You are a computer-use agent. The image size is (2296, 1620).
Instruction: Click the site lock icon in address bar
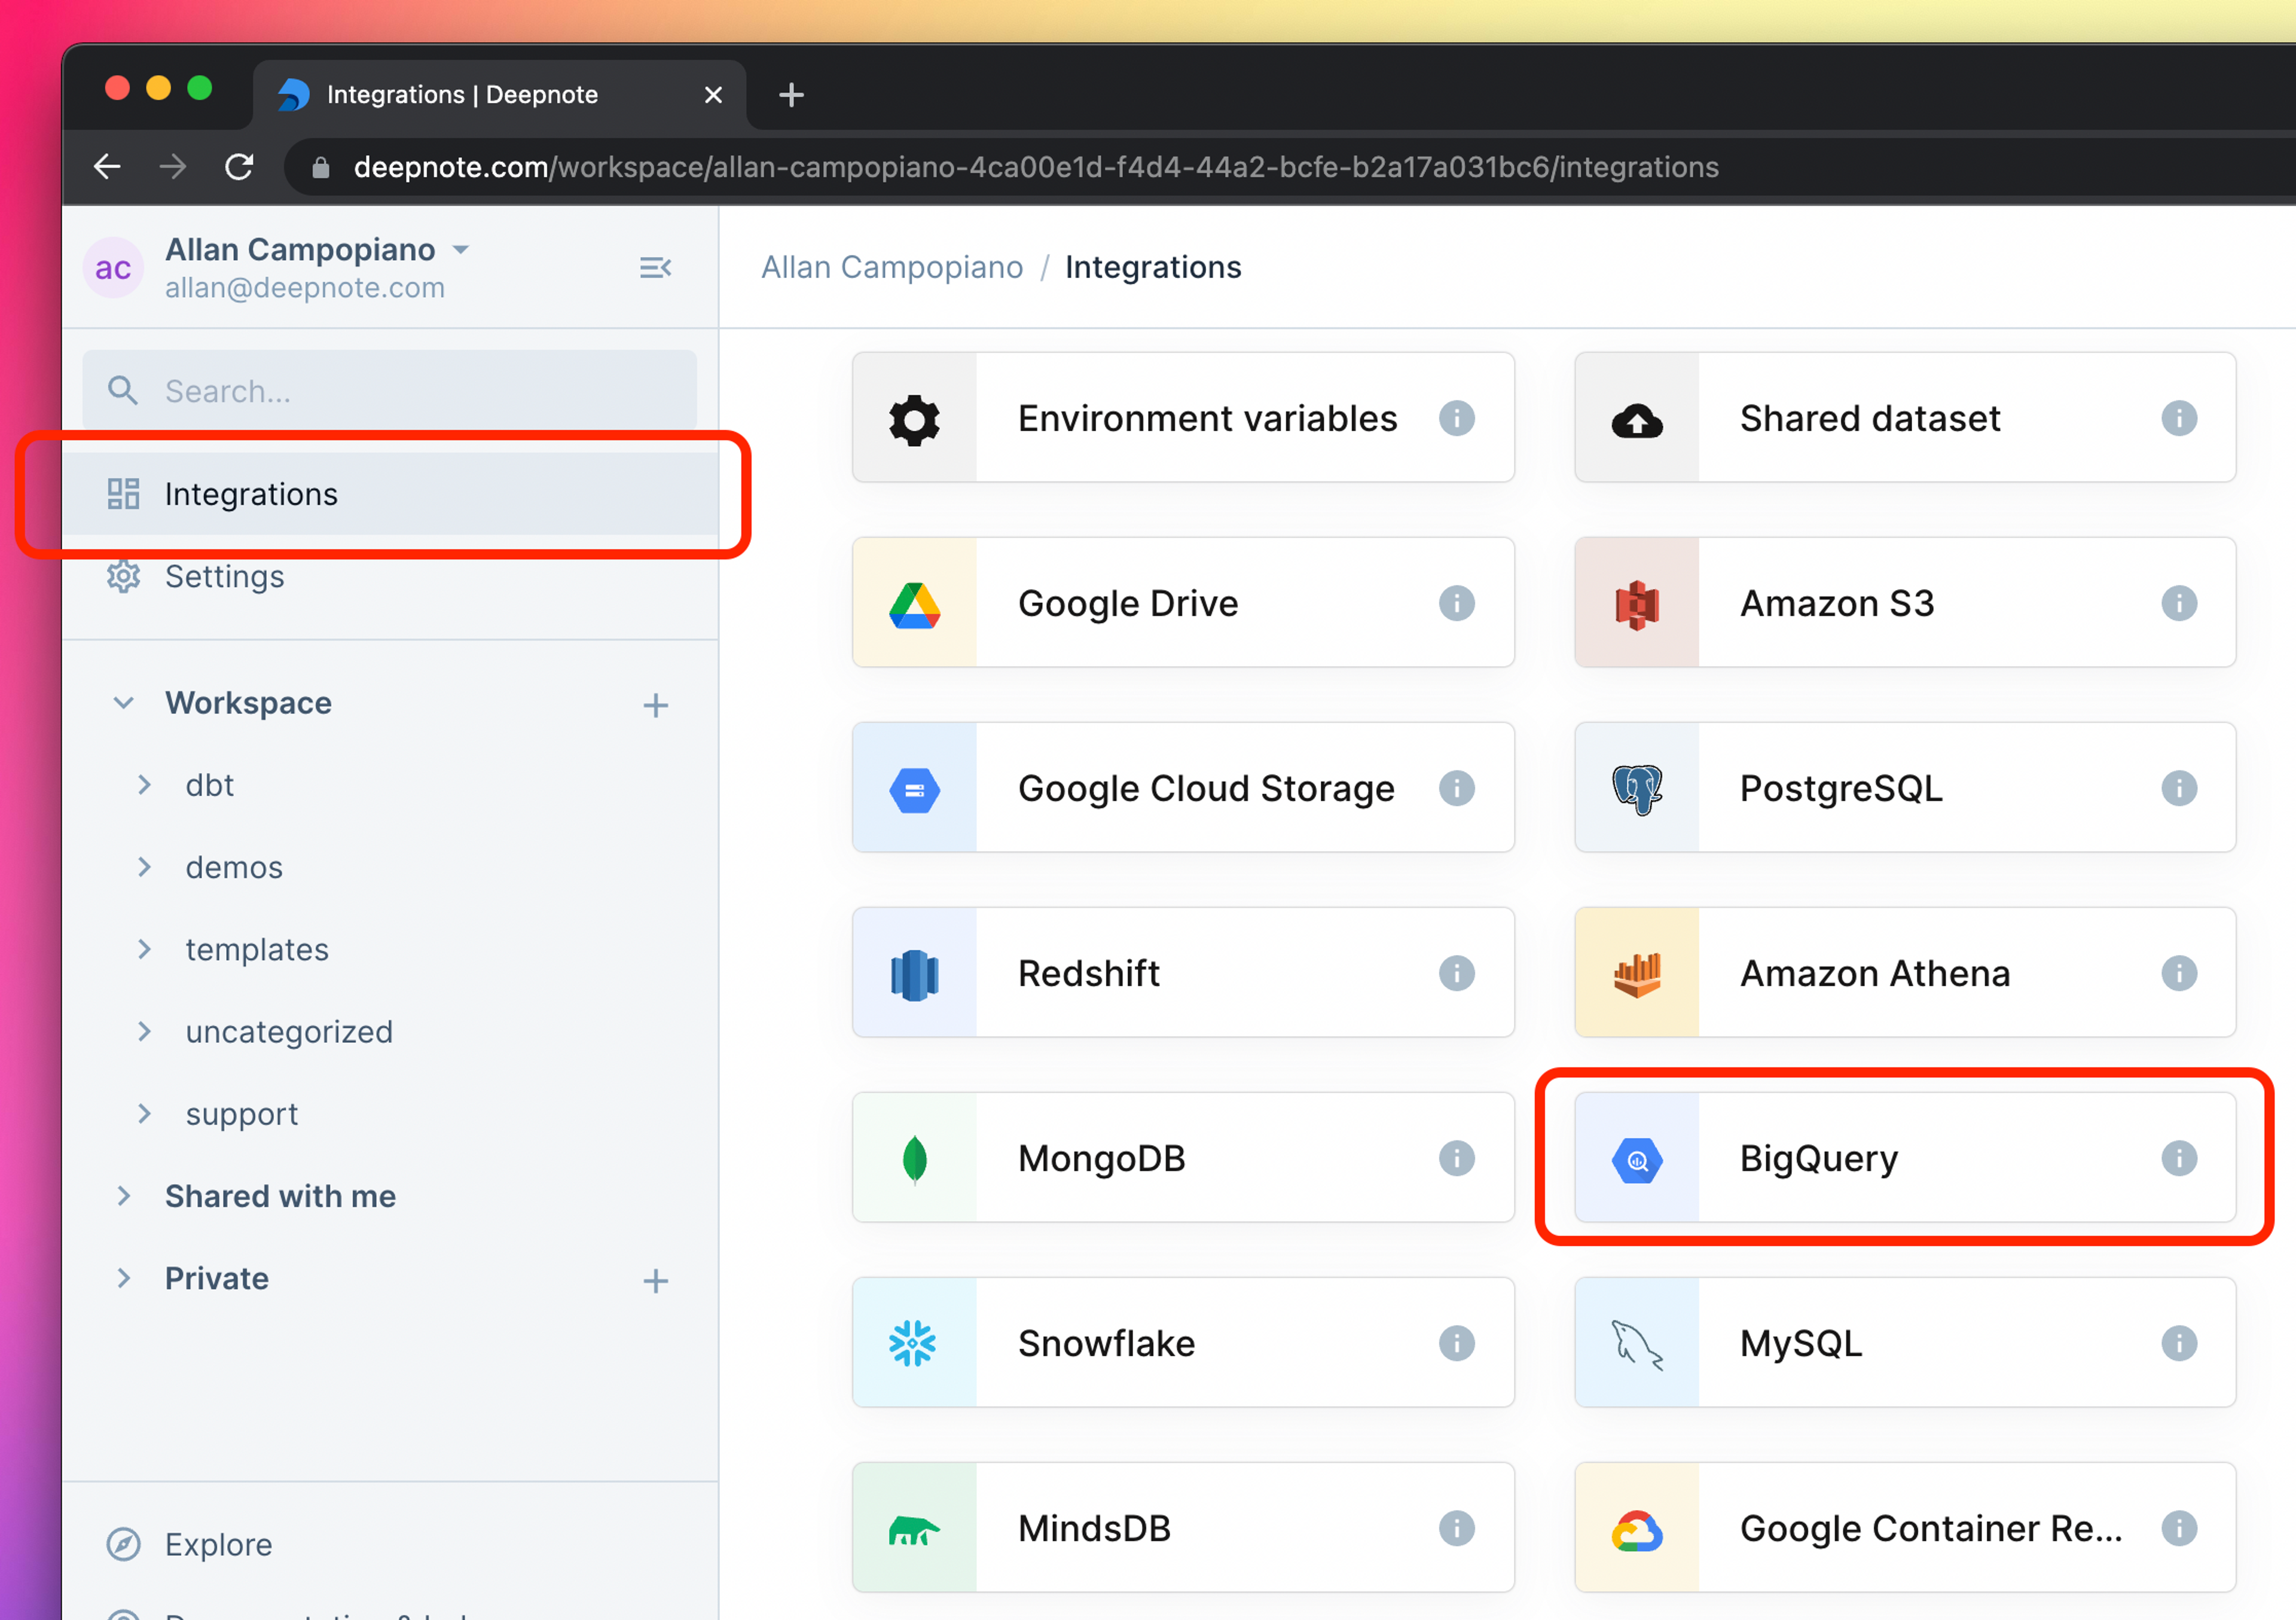point(320,167)
